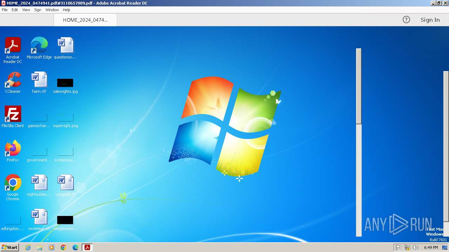449x252 pixels.
Task: Select the Google Chrome desktop icon
Action: [13, 188]
